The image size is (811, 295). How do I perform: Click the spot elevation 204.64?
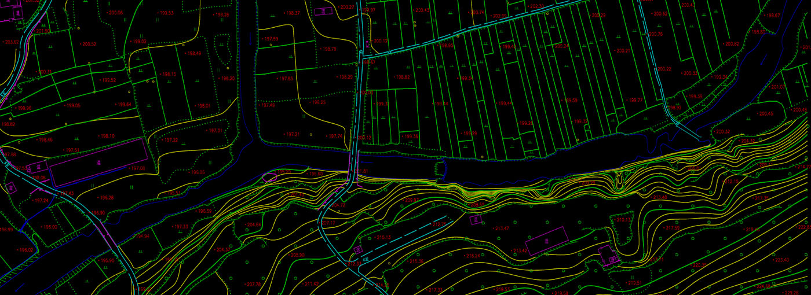click(x=253, y=224)
